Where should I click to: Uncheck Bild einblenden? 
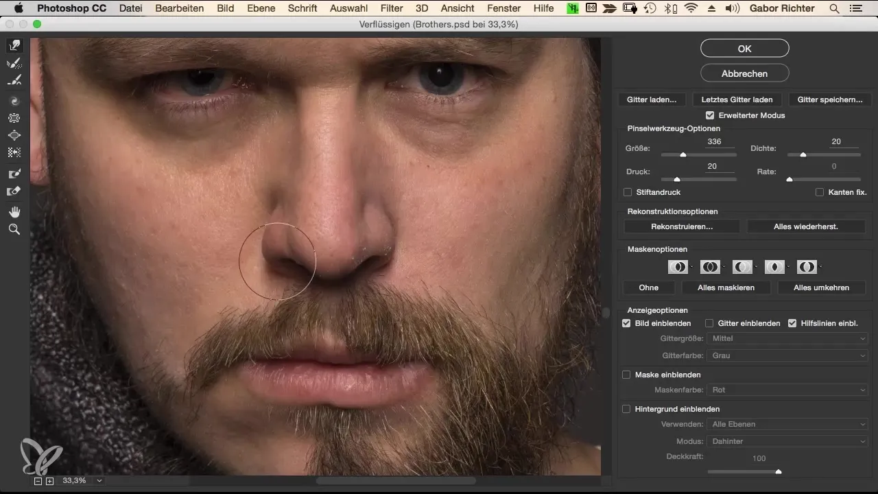pos(626,323)
